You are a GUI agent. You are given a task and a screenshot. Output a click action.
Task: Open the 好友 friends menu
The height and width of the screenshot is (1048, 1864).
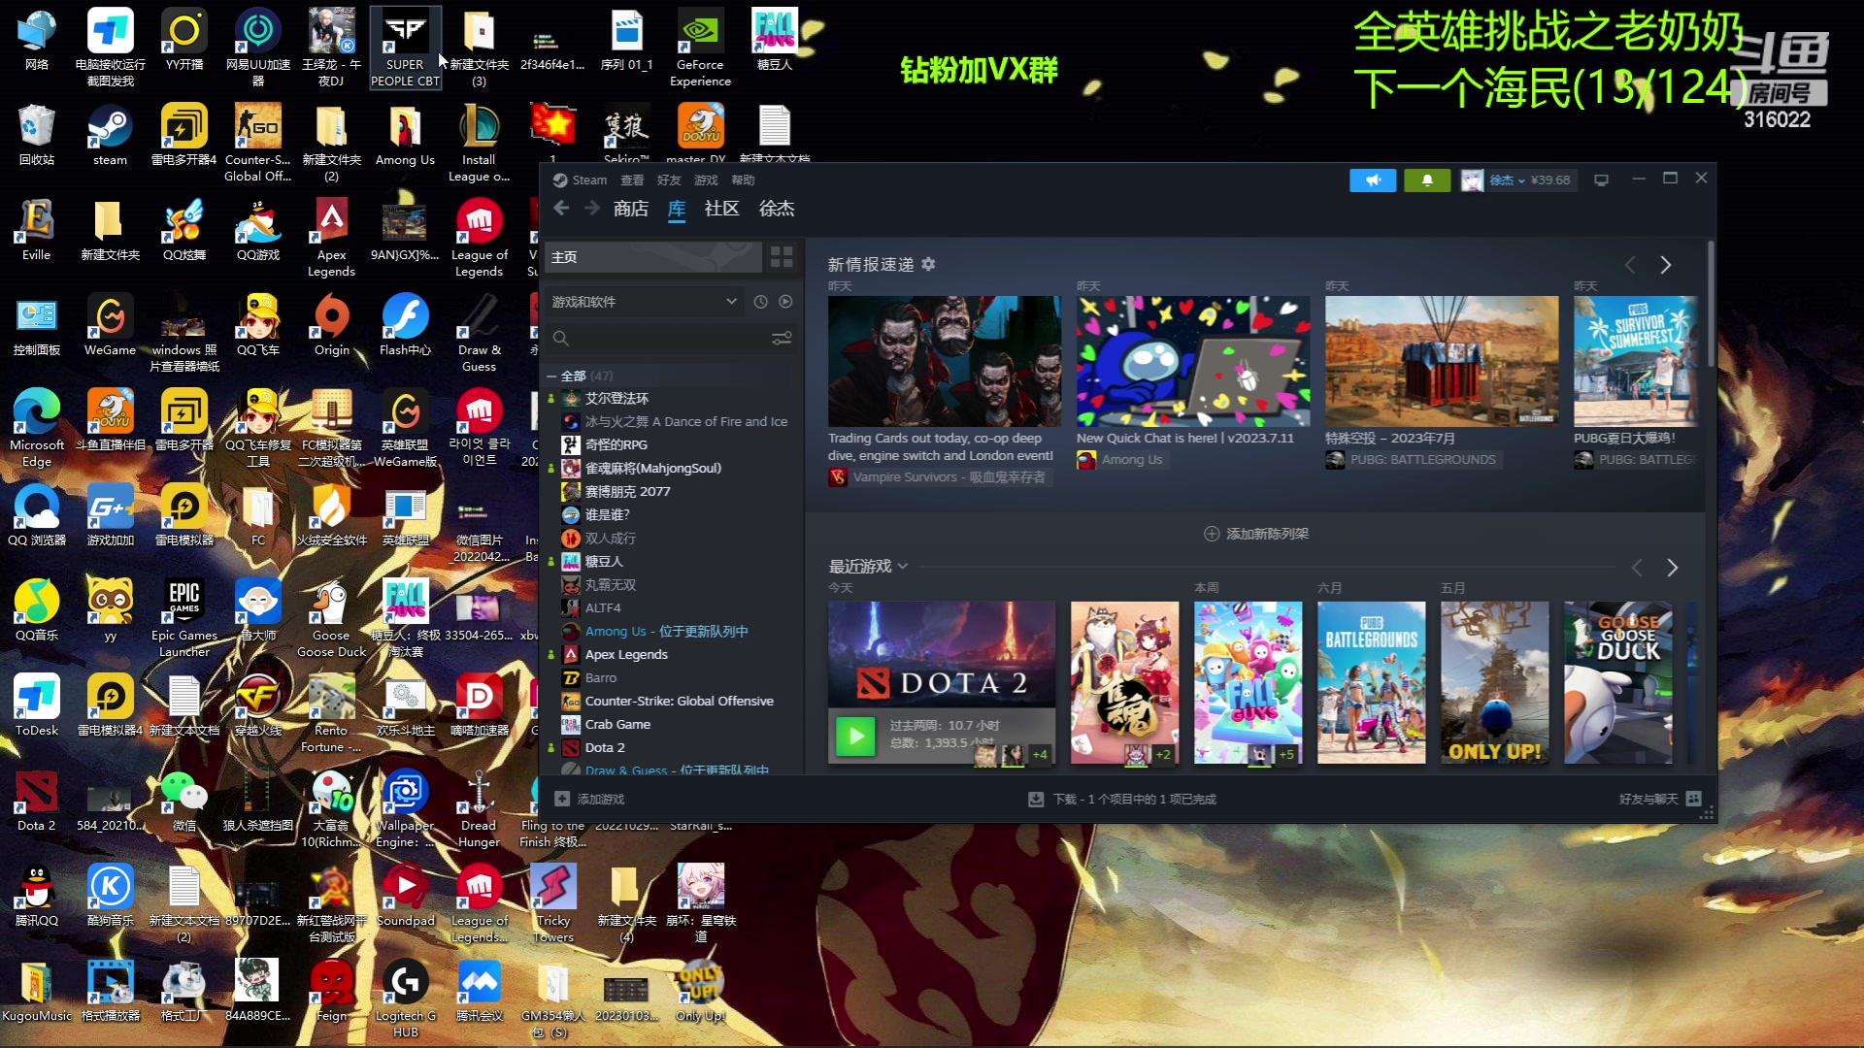click(x=668, y=180)
